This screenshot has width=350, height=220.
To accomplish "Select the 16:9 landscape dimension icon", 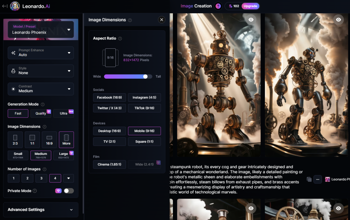I will [49, 140].
